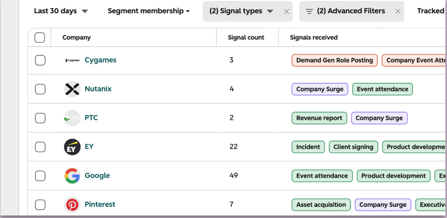Sort by the Signal count column header

coord(246,38)
